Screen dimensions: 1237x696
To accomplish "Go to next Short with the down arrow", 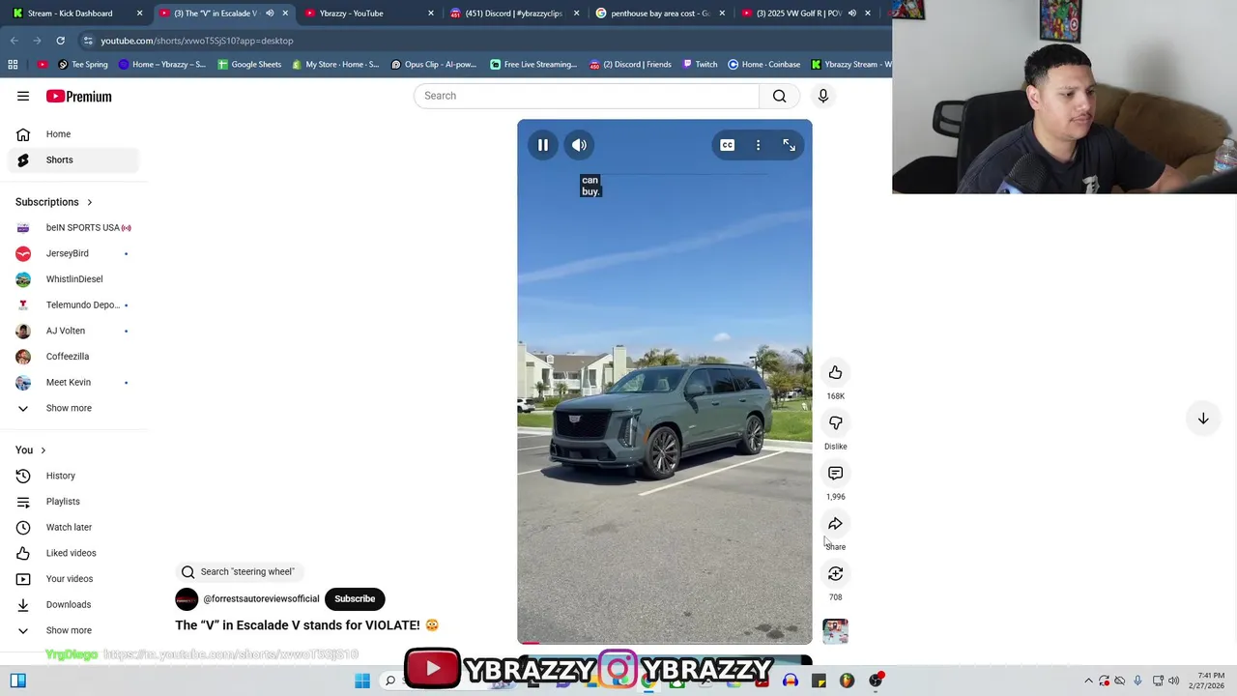I will coord(1203,419).
